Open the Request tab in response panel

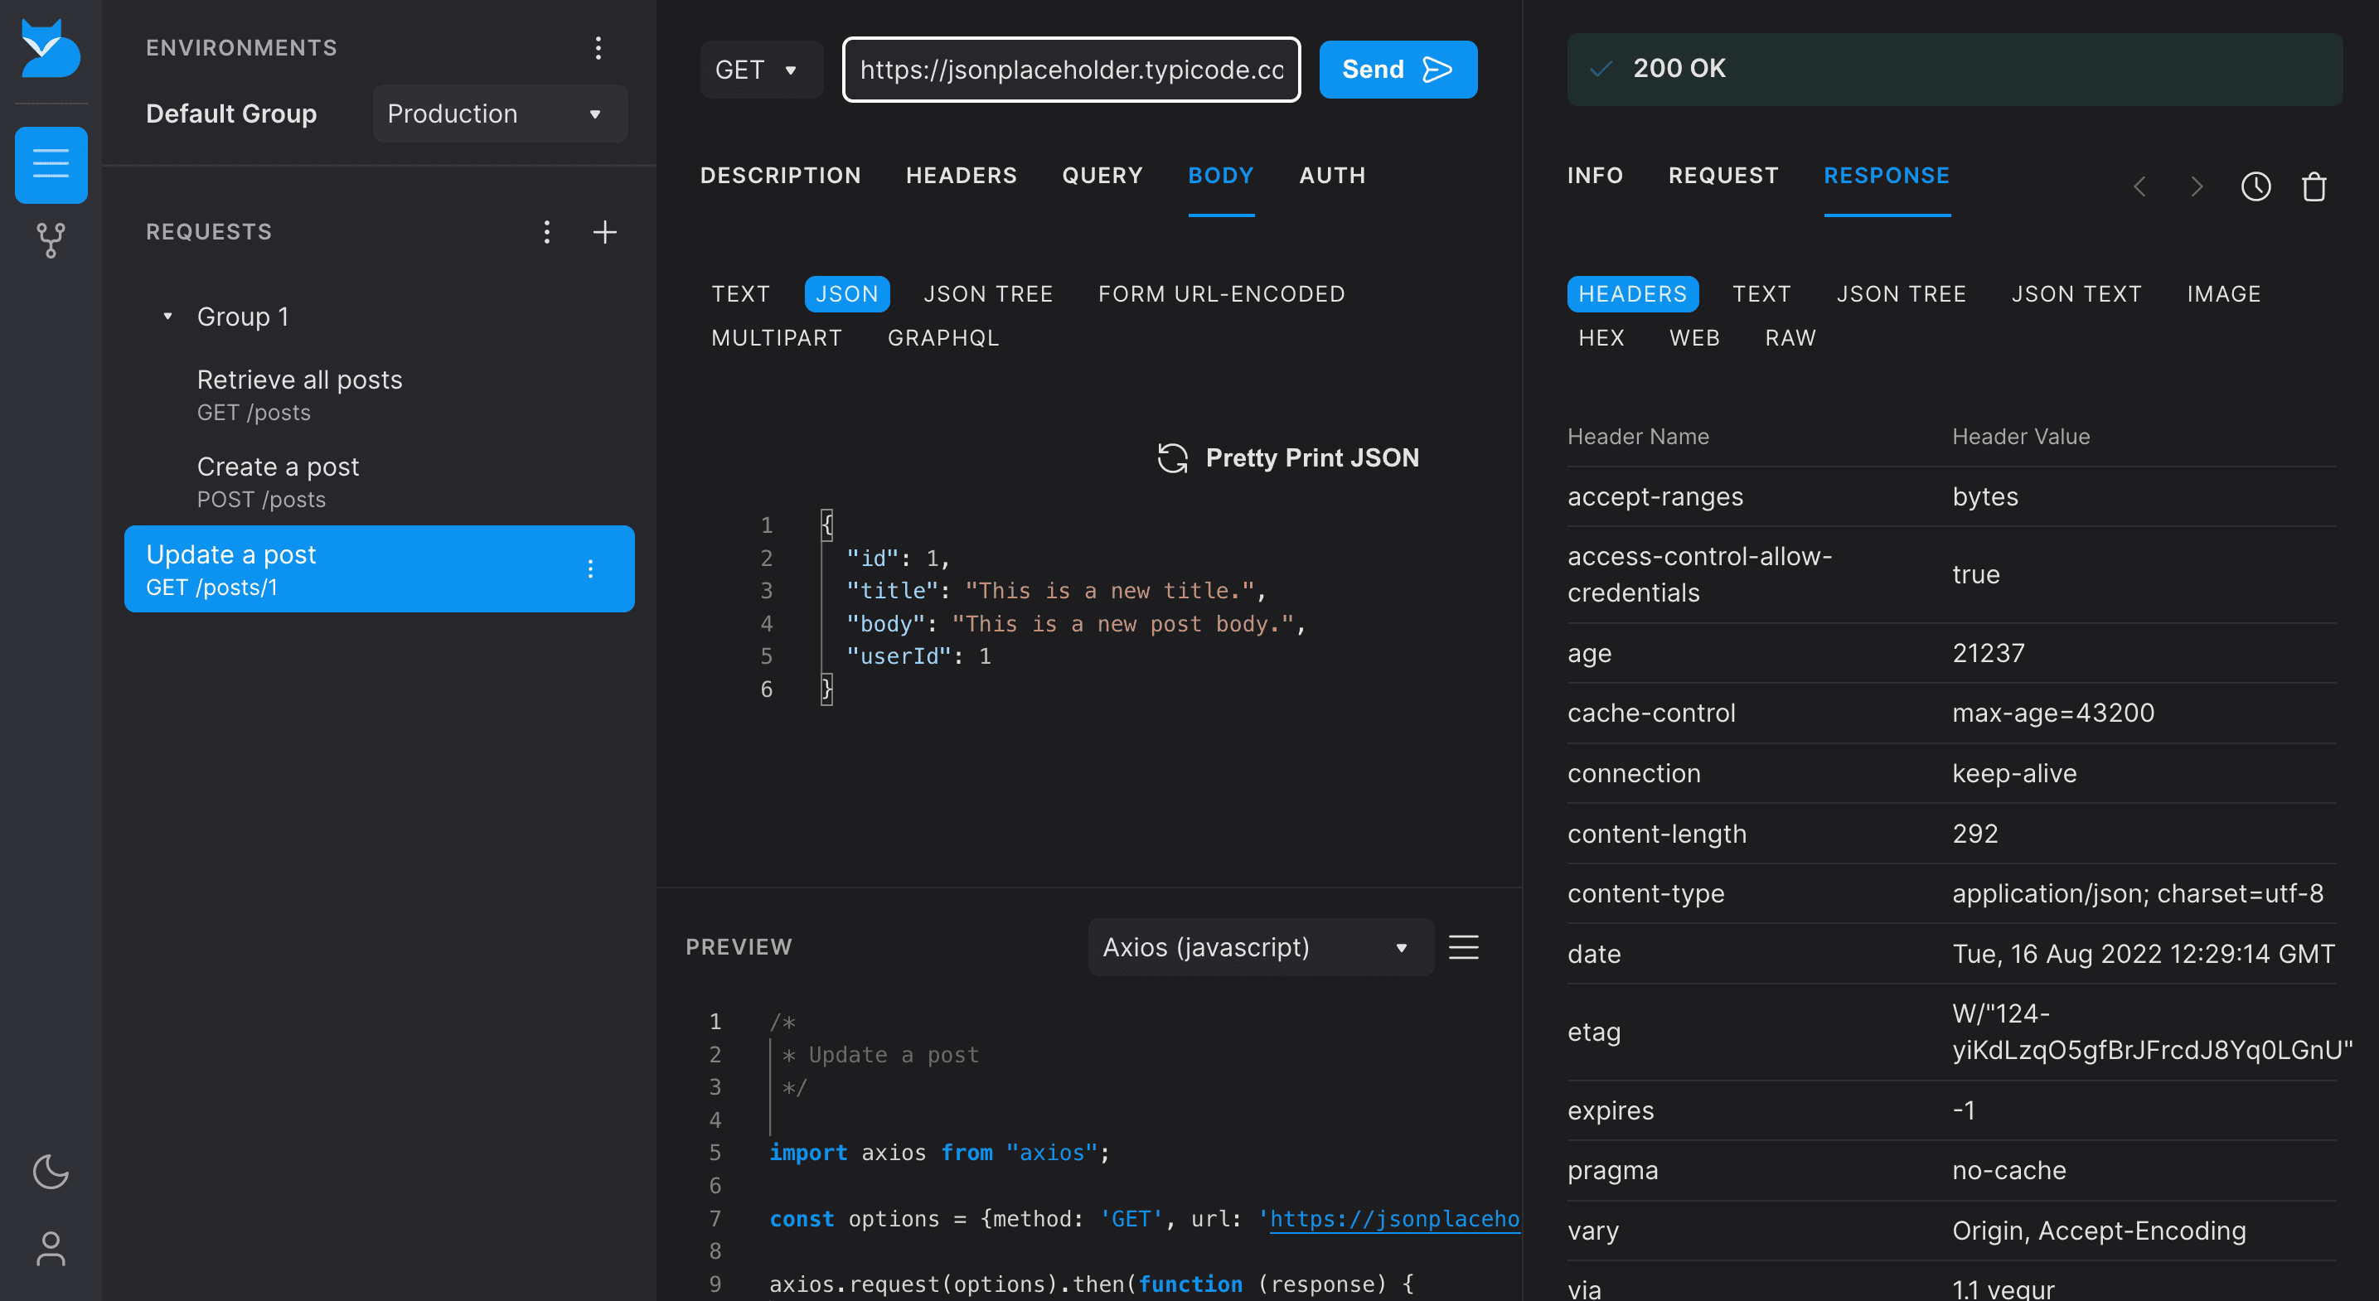pyautogui.click(x=1722, y=176)
